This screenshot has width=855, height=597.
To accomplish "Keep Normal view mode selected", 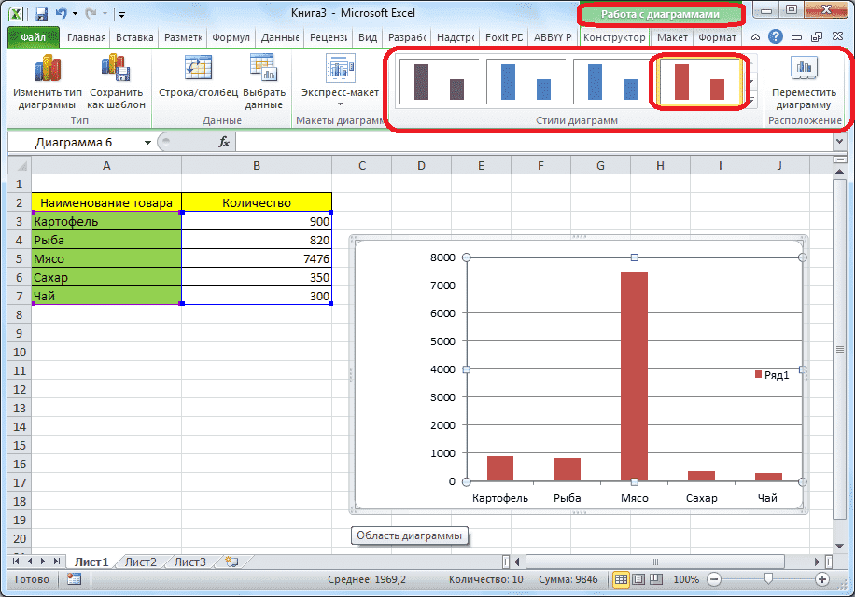I will click(622, 579).
